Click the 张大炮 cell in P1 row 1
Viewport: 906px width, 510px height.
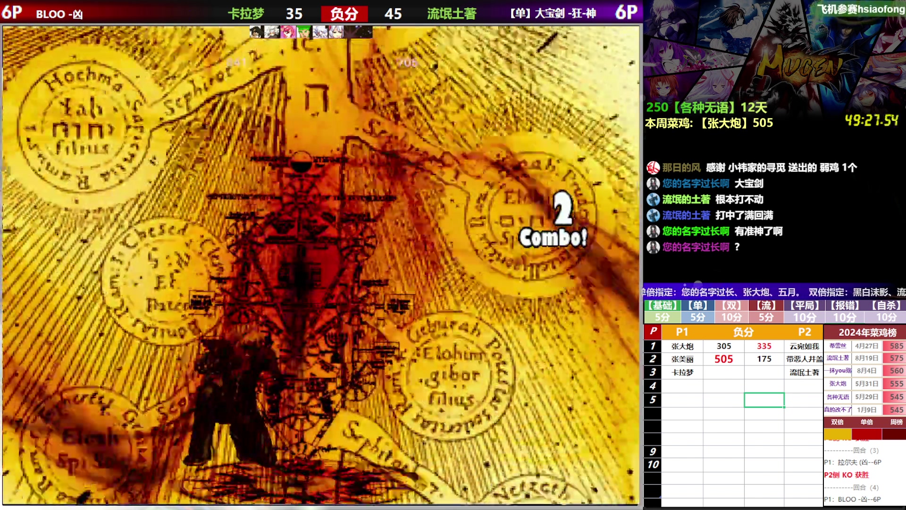pos(682,346)
